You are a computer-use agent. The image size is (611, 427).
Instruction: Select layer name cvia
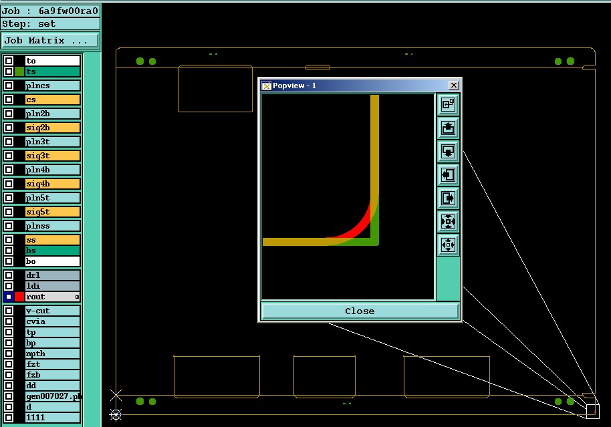(x=53, y=321)
